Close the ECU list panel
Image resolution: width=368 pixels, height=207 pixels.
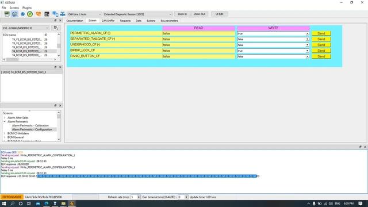[60, 21]
